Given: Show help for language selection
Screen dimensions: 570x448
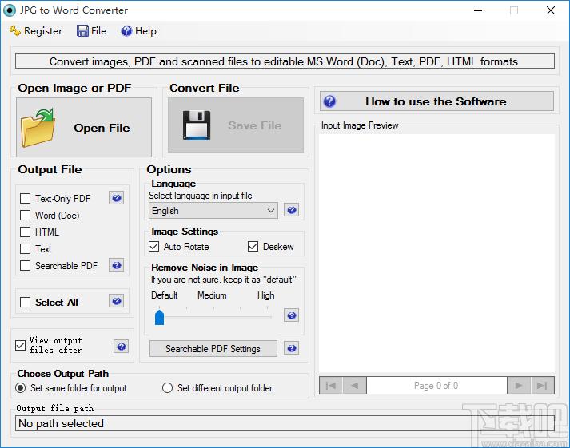Looking at the screenshot, I should point(292,210).
